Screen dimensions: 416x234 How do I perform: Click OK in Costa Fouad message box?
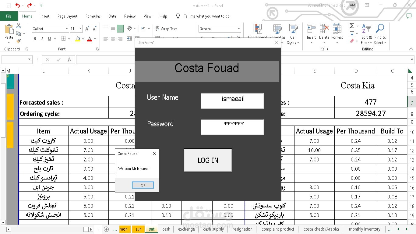pyautogui.click(x=143, y=185)
